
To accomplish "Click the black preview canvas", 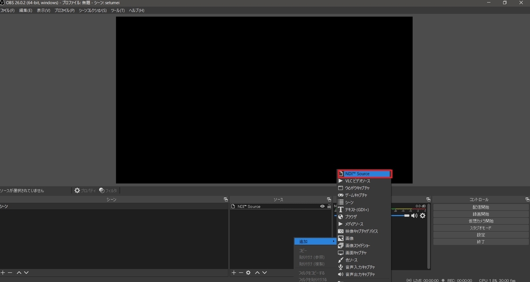I will point(264,100).
